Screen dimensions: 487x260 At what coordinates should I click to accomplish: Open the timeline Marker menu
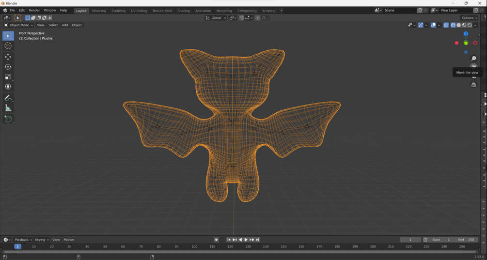coord(69,240)
